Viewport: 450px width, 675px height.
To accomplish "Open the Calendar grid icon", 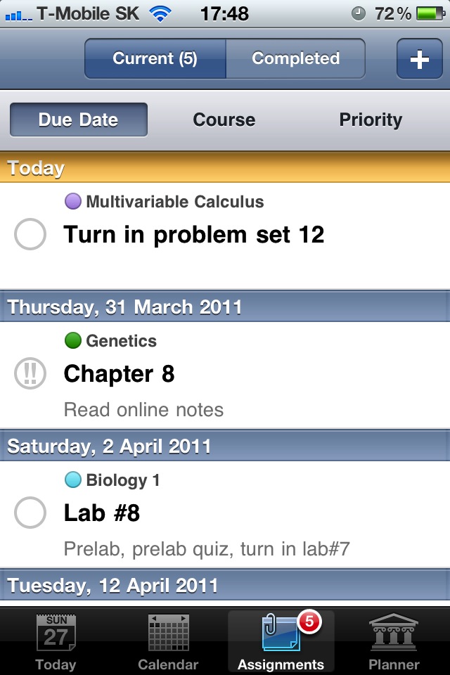I will point(169,634).
